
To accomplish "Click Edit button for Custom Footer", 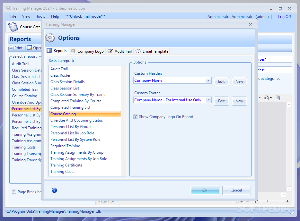I will pyautogui.click(x=221, y=101).
